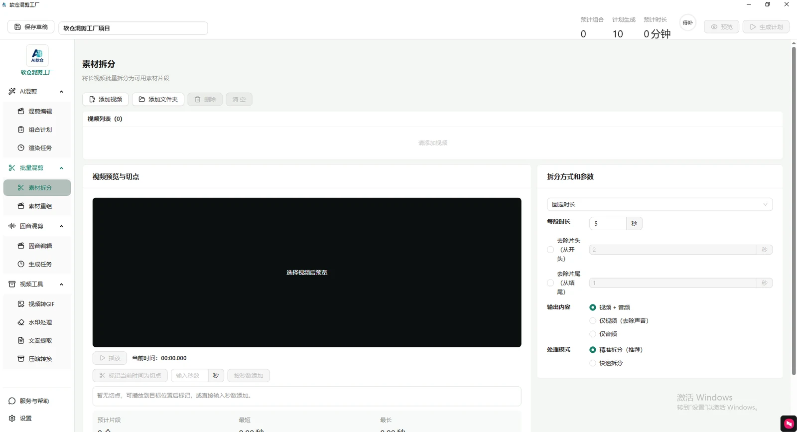Click the 清空 clear button
This screenshot has height=432, width=797.
click(239, 99)
